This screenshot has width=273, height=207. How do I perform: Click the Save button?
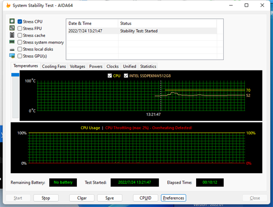[x=109, y=198]
